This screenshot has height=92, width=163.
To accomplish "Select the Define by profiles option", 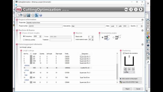I will pyautogui.click(x=24, y=40).
